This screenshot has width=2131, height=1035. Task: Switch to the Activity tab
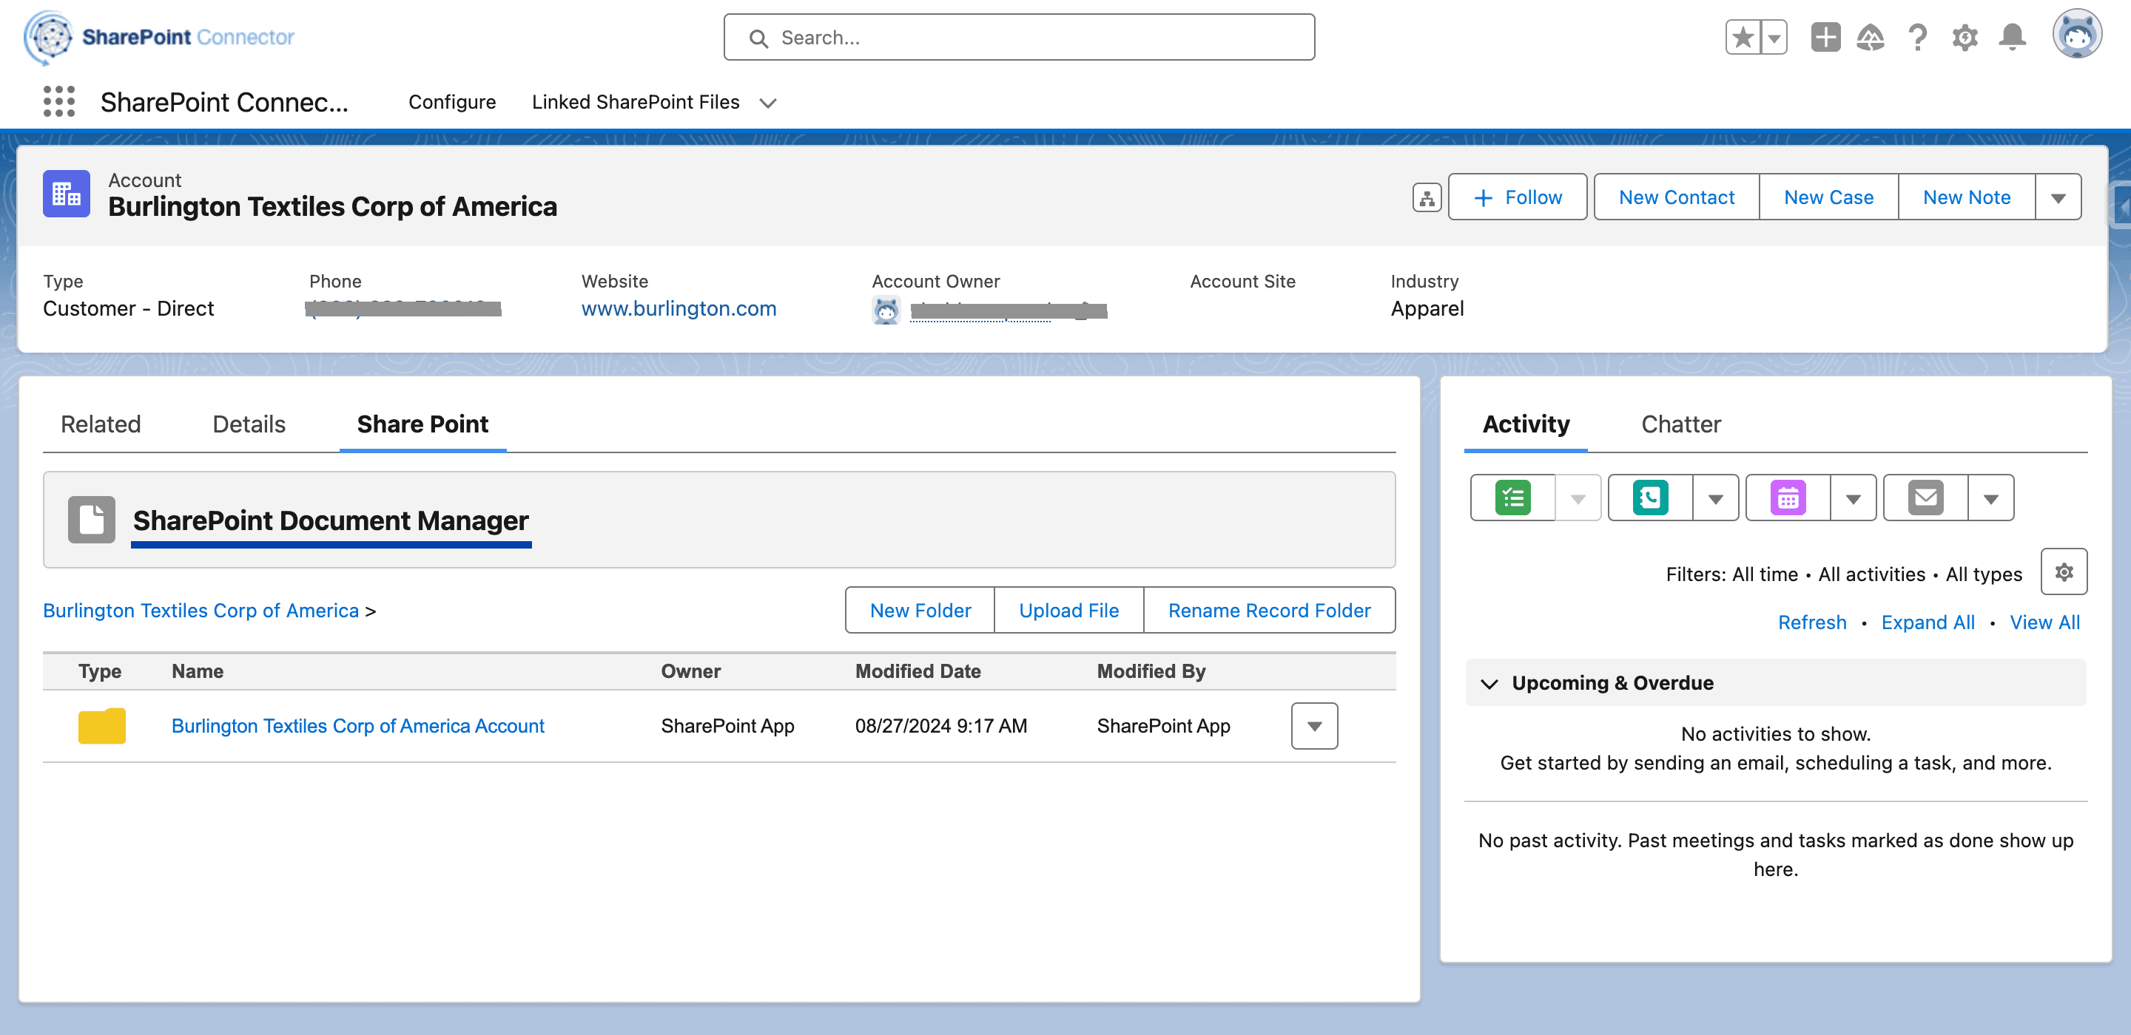tap(1526, 424)
